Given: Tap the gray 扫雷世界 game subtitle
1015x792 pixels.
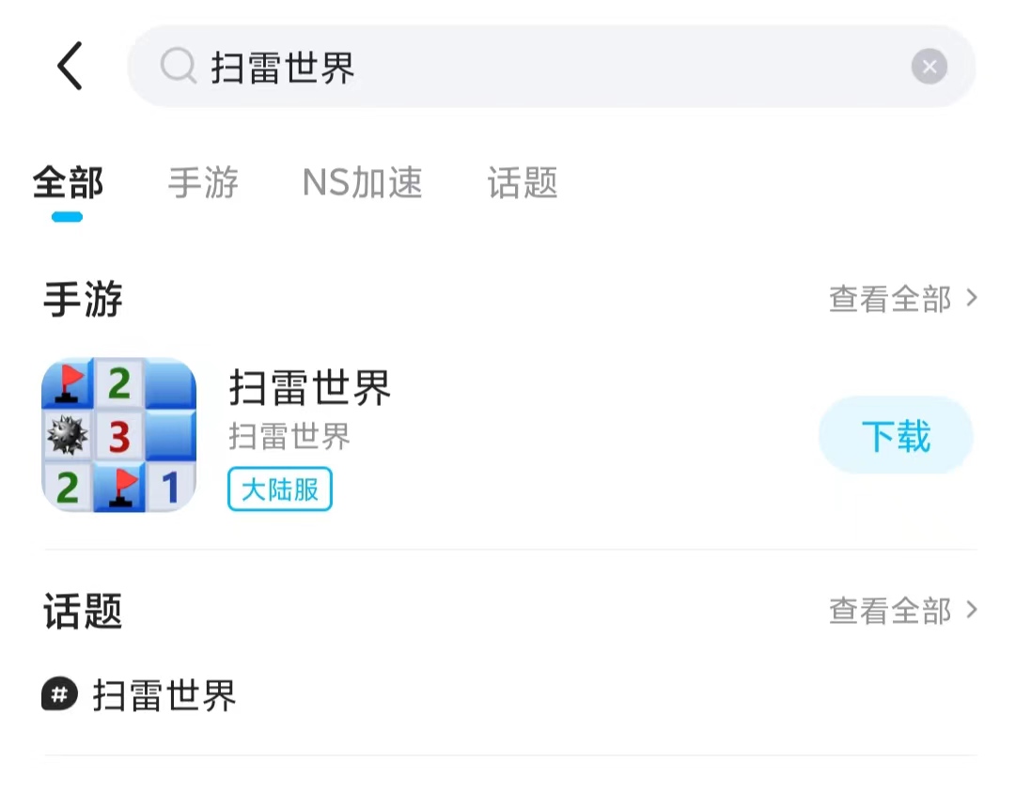Looking at the screenshot, I should (x=289, y=437).
